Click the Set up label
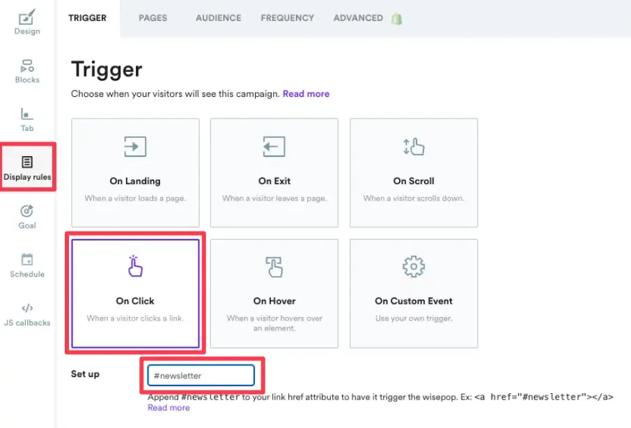The height and width of the screenshot is (428, 631). (x=85, y=374)
